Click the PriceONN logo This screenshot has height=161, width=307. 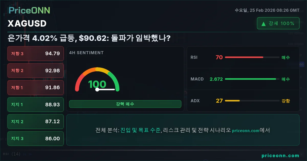29,10
